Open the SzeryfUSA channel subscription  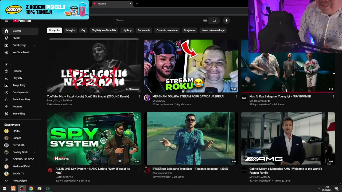click(x=20, y=145)
